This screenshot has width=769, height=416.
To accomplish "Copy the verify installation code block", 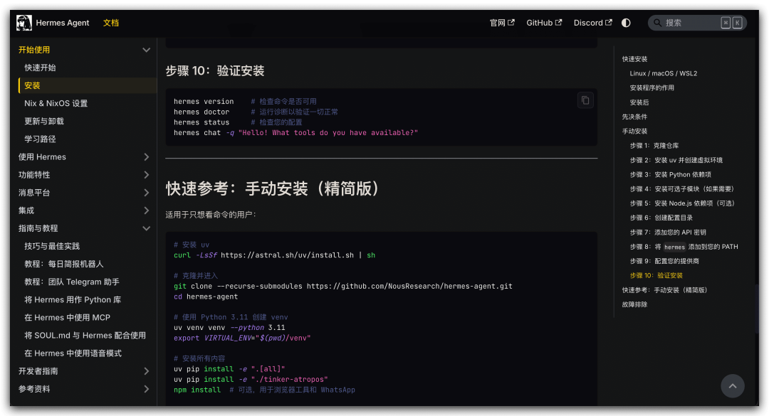I will coord(585,100).
